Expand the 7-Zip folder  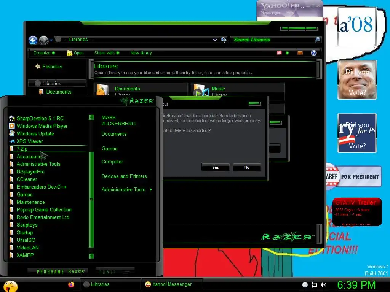(x=47, y=149)
